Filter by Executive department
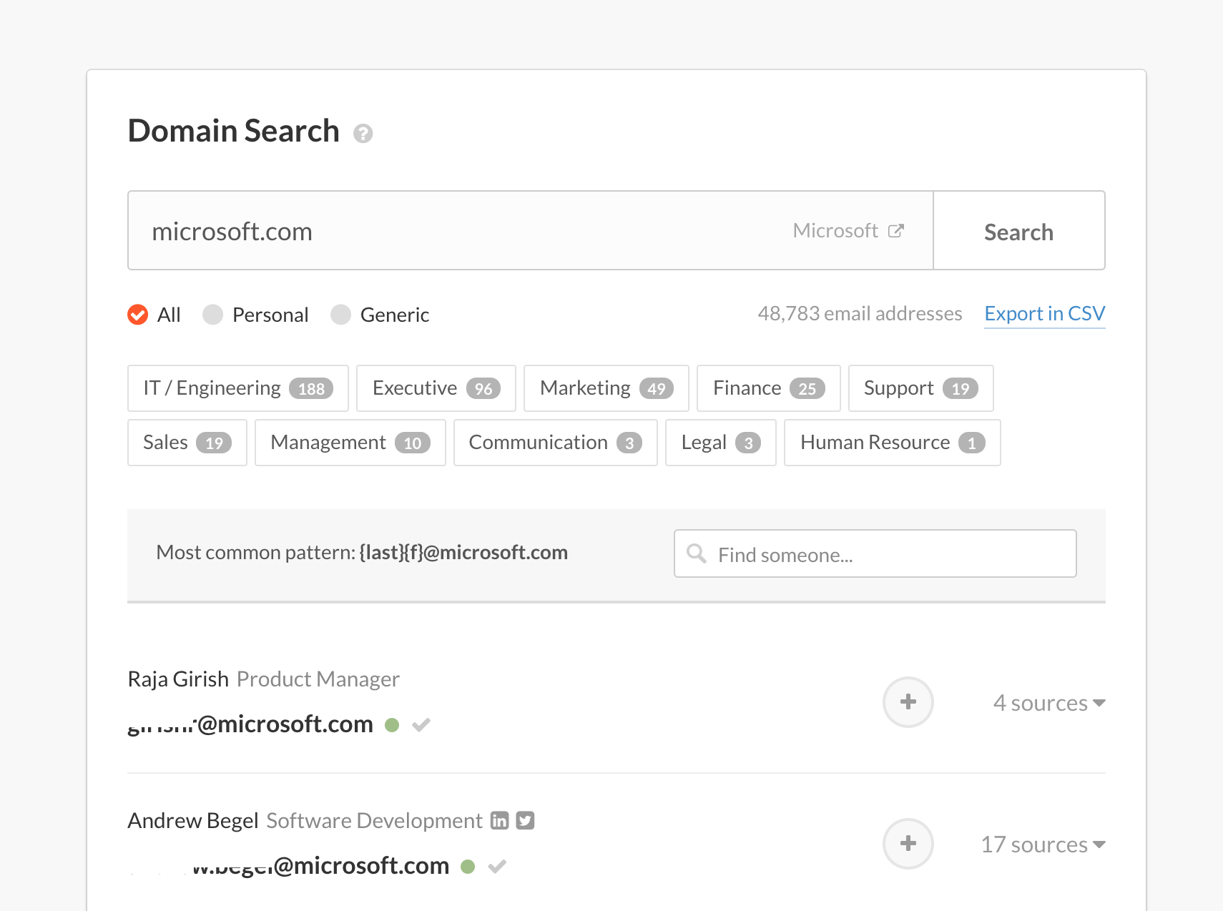This screenshot has width=1223, height=911. click(436, 388)
